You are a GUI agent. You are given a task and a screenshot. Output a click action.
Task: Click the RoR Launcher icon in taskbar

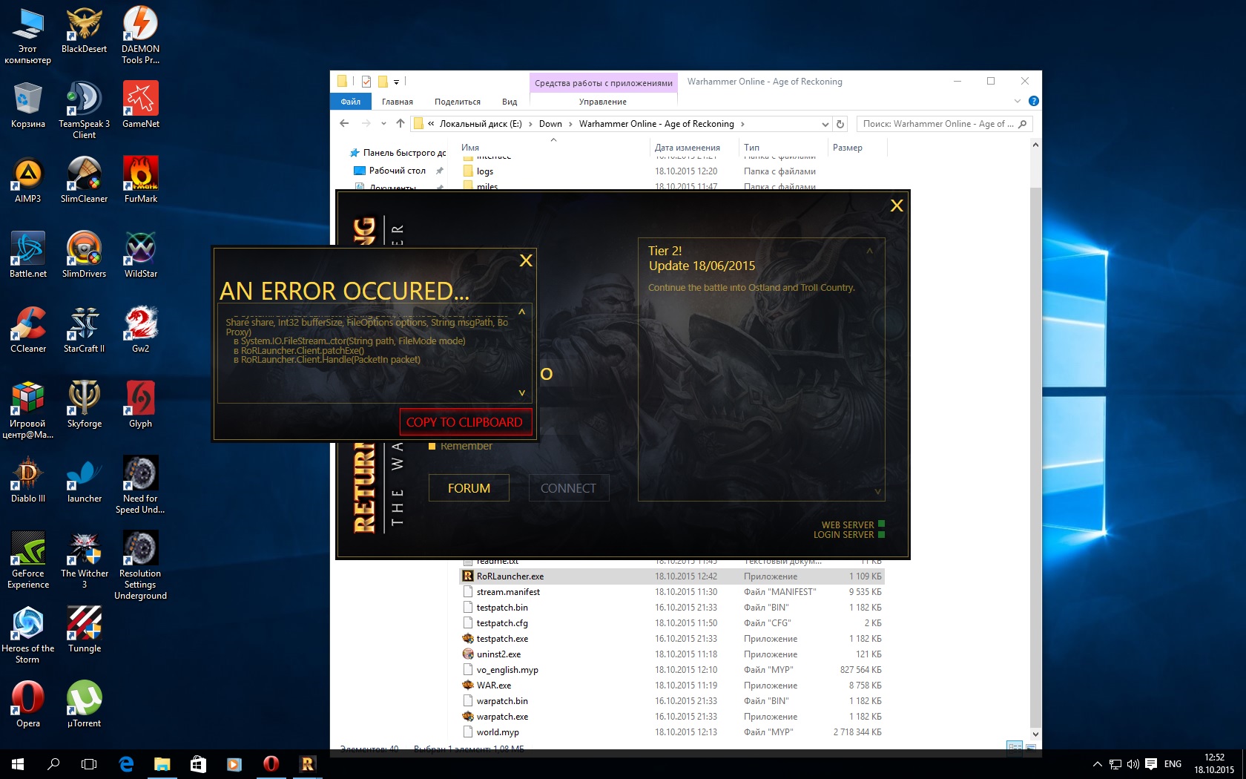pyautogui.click(x=307, y=763)
